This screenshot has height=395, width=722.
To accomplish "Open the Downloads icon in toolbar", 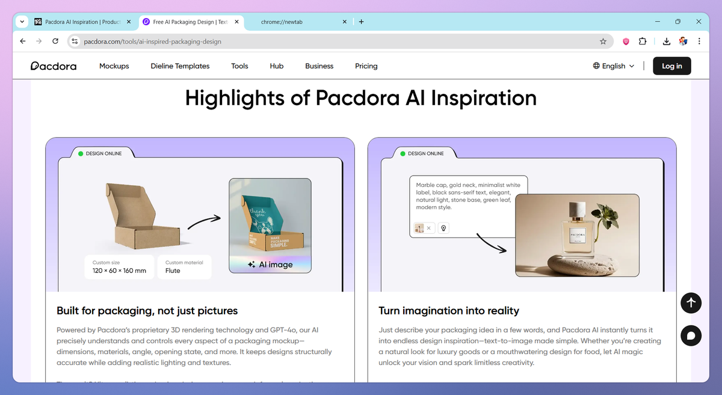I will (x=667, y=41).
